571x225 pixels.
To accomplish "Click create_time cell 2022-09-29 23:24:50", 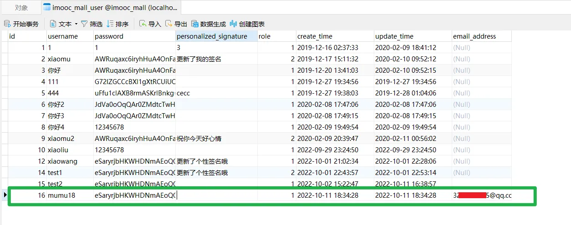I will 335,150.
